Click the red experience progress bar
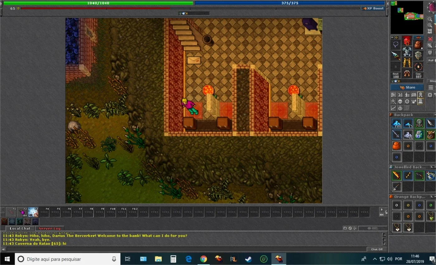Viewport: 436px width, 265px height. pyautogui.click(x=191, y=8)
